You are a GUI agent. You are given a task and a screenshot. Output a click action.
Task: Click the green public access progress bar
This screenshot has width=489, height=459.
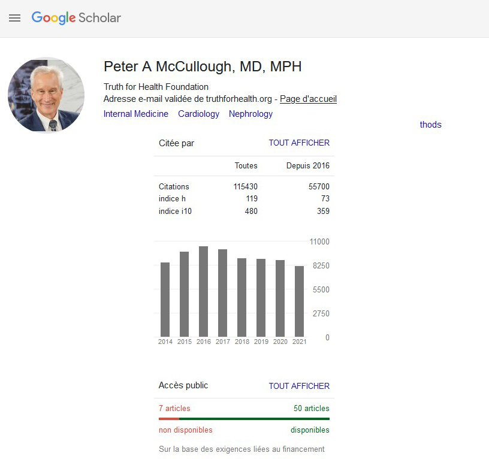click(x=254, y=419)
